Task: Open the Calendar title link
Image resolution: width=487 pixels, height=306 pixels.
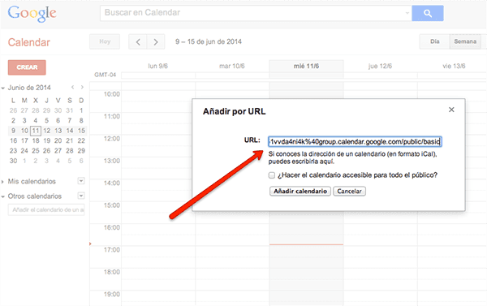Action: pos(29,42)
